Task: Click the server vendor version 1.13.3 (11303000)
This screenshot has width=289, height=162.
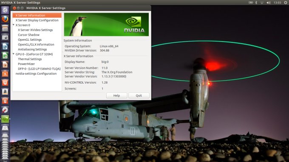Action: tap(114, 76)
